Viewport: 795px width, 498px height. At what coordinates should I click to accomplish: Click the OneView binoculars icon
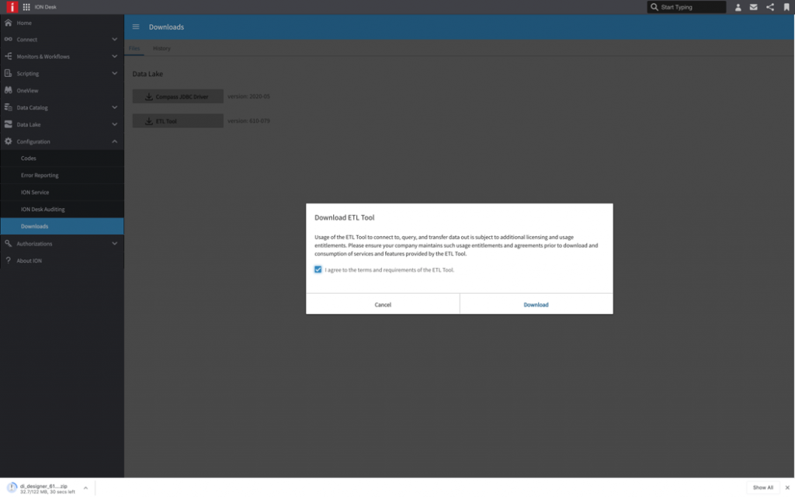[8, 90]
